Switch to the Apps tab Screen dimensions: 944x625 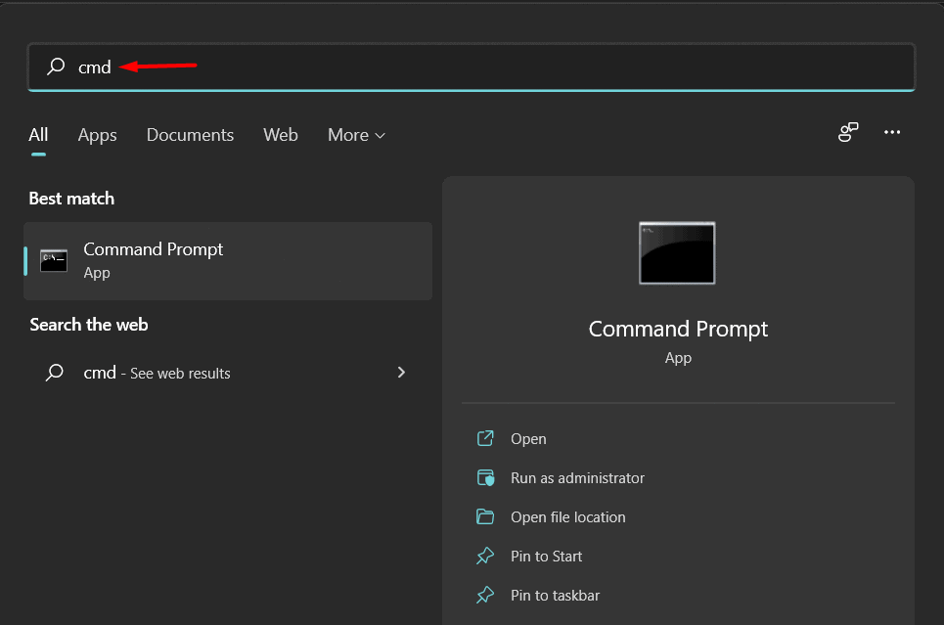pyautogui.click(x=97, y=135)
